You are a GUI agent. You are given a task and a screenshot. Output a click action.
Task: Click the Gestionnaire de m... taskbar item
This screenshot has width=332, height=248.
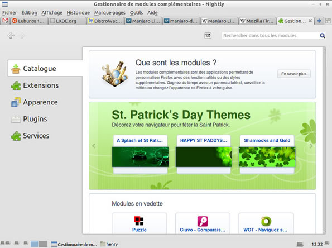pyautogui.click(x=74, y=244)
